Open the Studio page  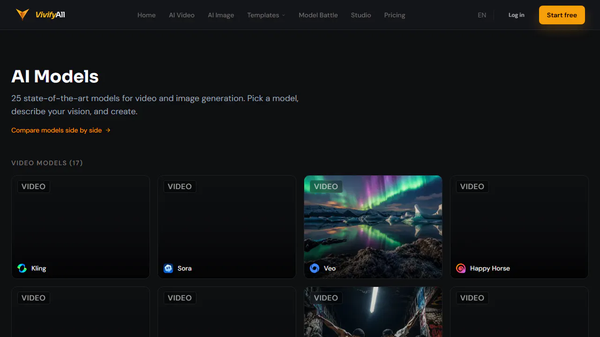click(361, 15)
